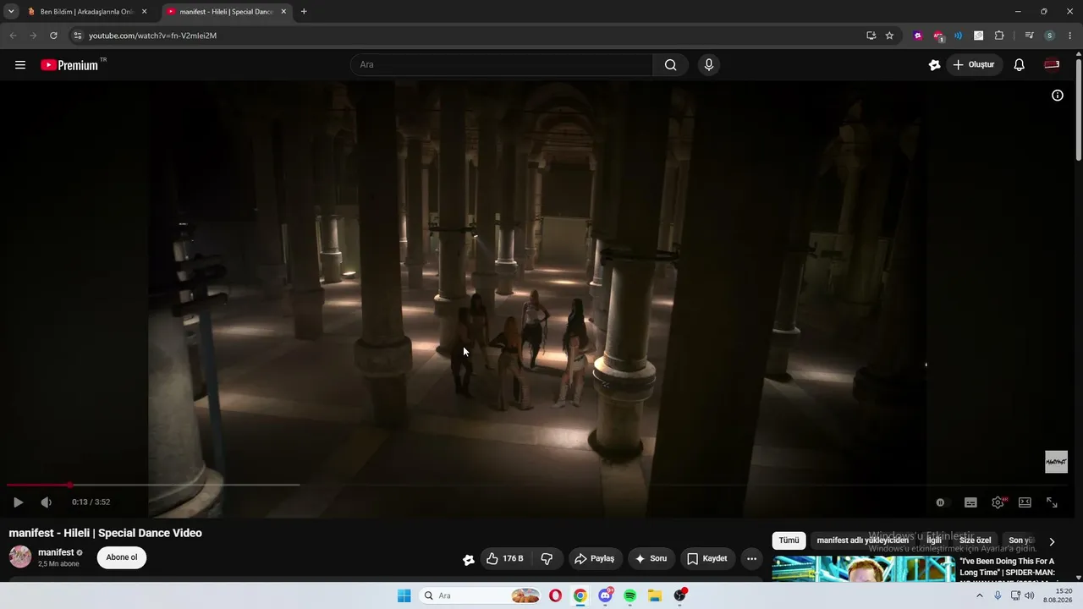Select 'manifest adlı yükleyiciden' chip
Viewport: 1083px width, 609px height.
(863, 540)
